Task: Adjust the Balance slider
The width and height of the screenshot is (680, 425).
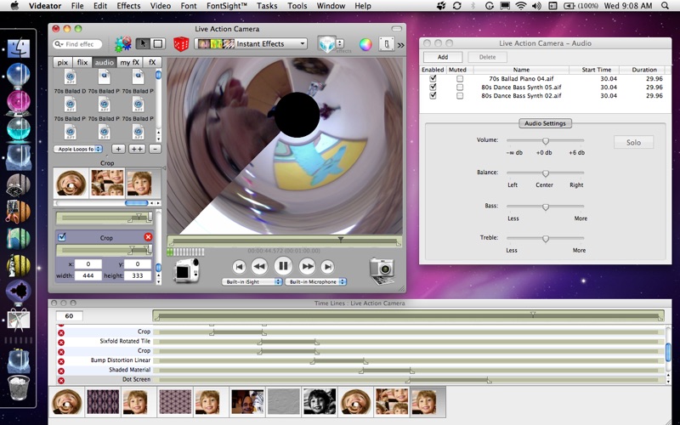Action: tap(546, 173)
